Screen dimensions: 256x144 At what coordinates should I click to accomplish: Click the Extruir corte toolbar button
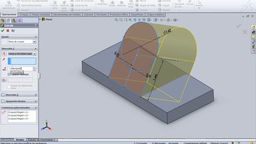click(x=54, y=5)
